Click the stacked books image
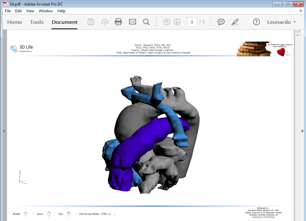Image resolution: width=306 pixels, height=221 pixels. (x=254, y=49)
